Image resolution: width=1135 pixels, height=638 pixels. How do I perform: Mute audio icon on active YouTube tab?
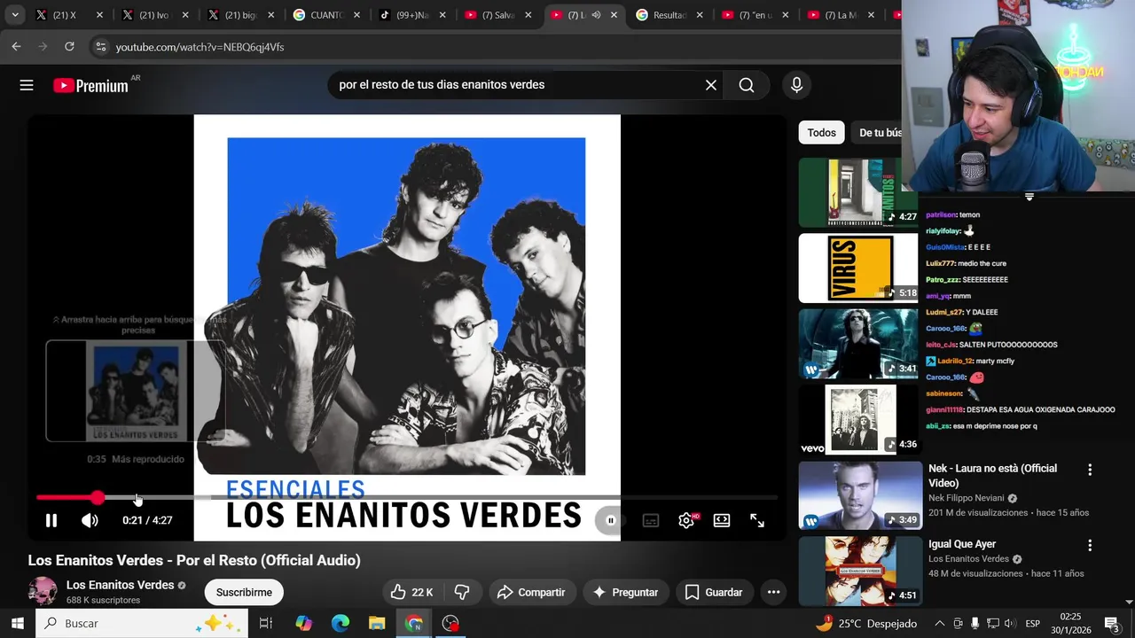[x=596, y=15]
